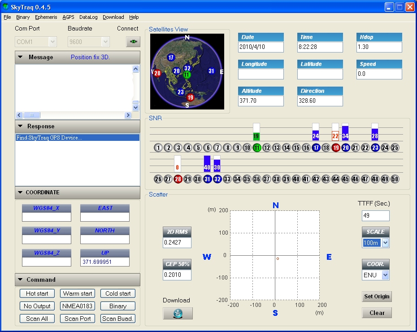Open the AGPS menu
Image resolution: width=417 pixels, height=332 pixels.
click(x=68, y=17)
